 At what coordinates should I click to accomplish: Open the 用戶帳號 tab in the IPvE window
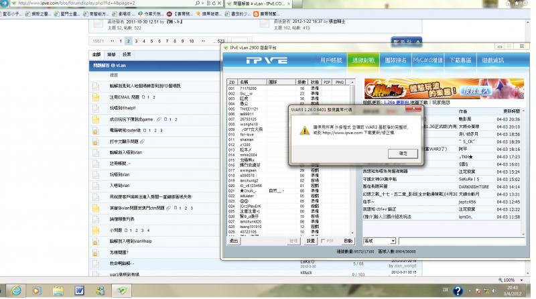[331, 60]
